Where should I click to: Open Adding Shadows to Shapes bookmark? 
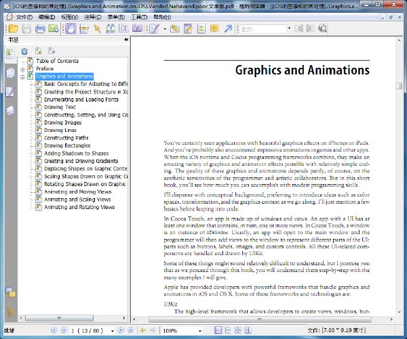[x=76, y=154]
